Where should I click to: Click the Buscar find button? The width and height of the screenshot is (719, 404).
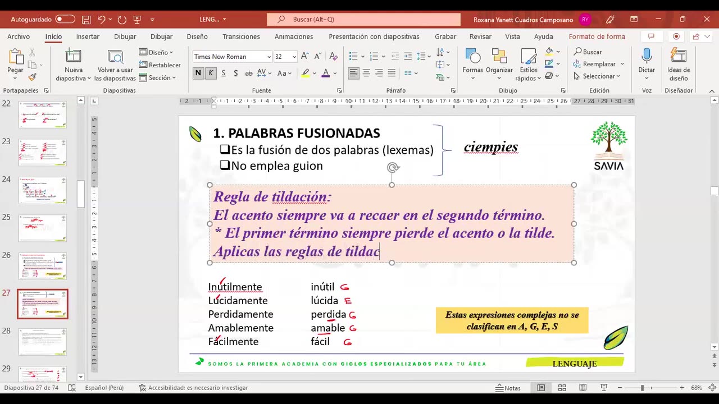588,52
